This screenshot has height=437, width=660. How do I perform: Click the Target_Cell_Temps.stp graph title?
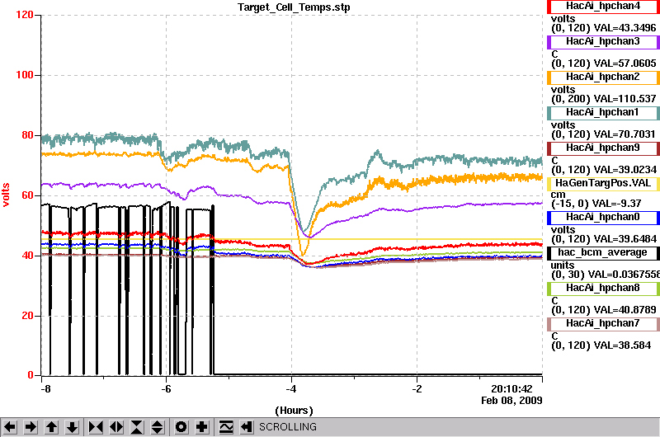click(x=294, y=7)
